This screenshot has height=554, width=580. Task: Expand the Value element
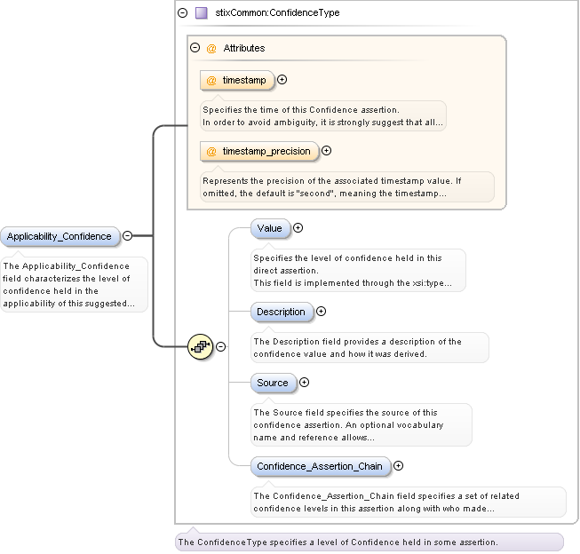(298, 228)
